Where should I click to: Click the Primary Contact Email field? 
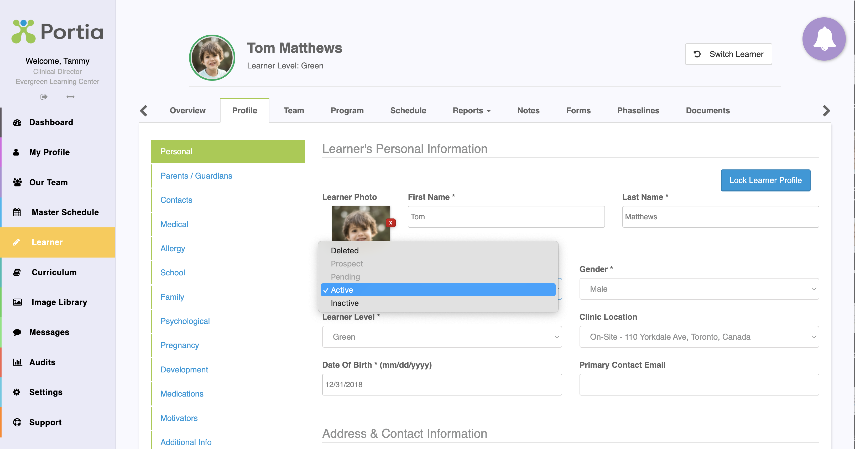click(x=699, y=384)
